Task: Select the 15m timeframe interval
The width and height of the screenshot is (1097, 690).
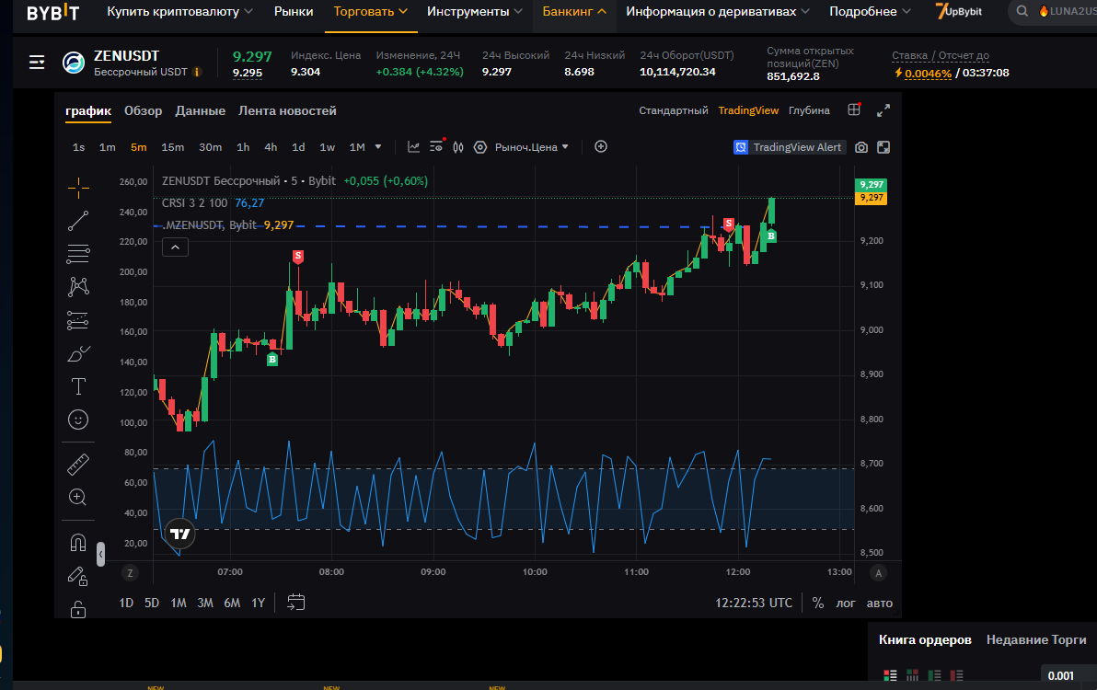Action: [172, 147]
